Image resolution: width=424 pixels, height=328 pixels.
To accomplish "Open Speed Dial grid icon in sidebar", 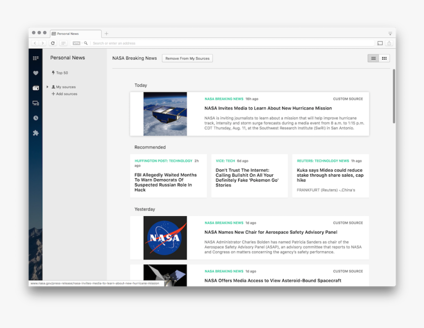I will pyautogui.click(x=35, y=58).
